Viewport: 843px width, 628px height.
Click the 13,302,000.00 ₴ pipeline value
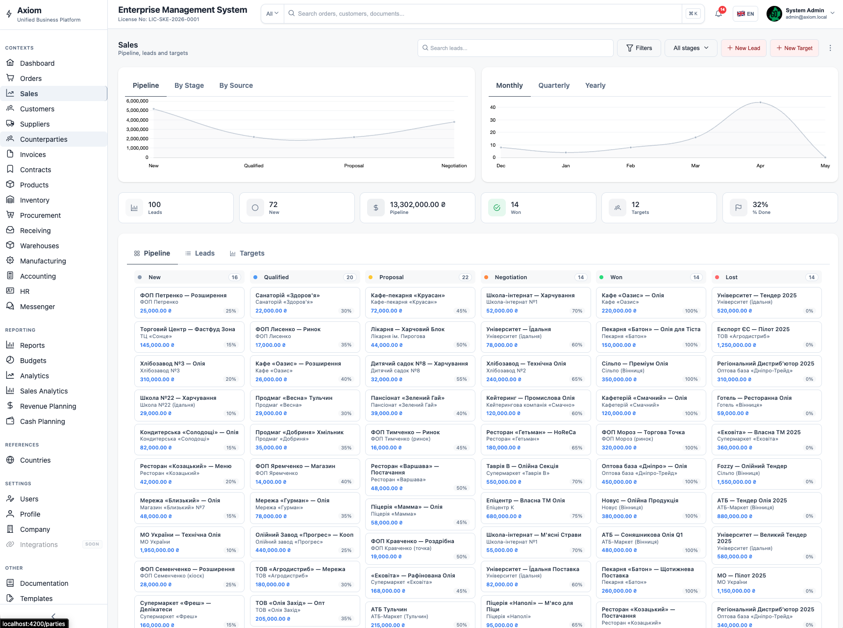[418, 204]
